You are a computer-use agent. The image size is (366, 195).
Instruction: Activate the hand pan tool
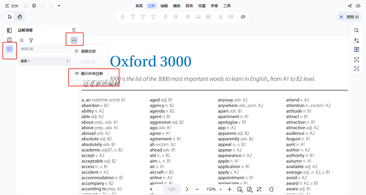coord(20,17)
